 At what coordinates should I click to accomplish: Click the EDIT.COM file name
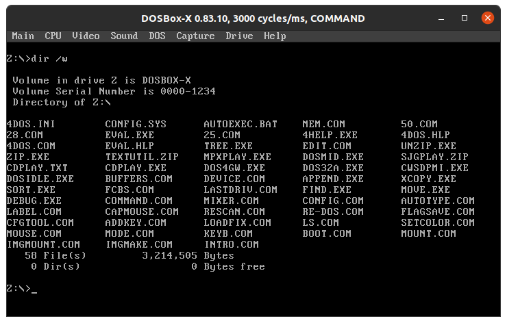tap(327, 146)
